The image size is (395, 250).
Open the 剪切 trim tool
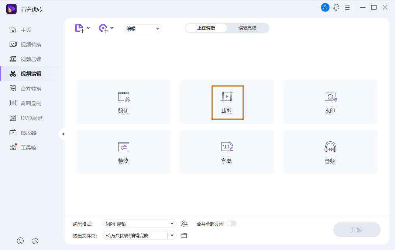pyautogui.click(x=123, y=102)
